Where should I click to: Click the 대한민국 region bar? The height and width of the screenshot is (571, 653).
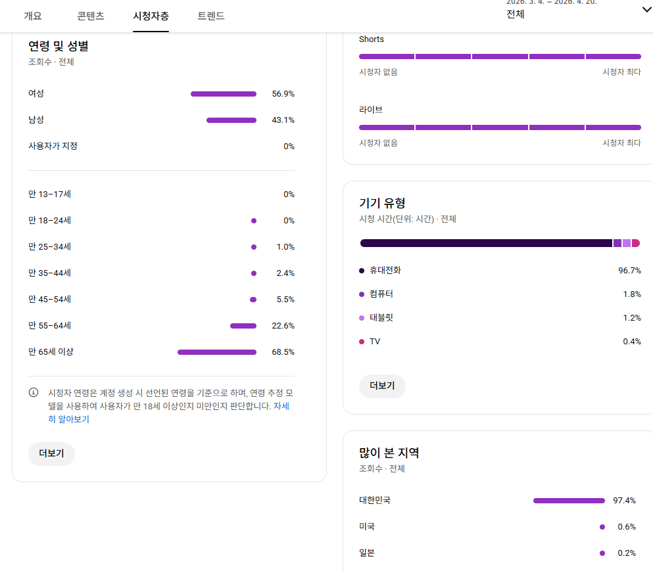point(569,501)
